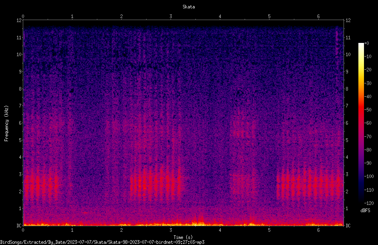Screen dimensions: 378x245
Task: Select the 5 second mark on bottom time axis
Action: pyautogui.click(x=269, y=230)
